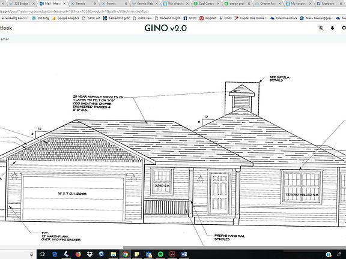
Task: Close the Wix Website tab
Action: click(187, 4)
